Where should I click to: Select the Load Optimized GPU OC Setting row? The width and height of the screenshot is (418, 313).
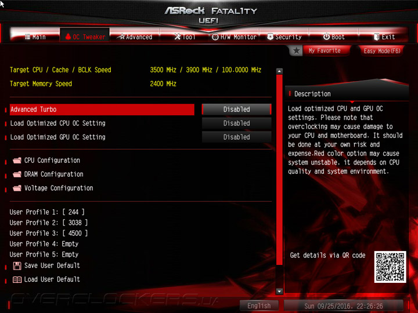(102, 137)
